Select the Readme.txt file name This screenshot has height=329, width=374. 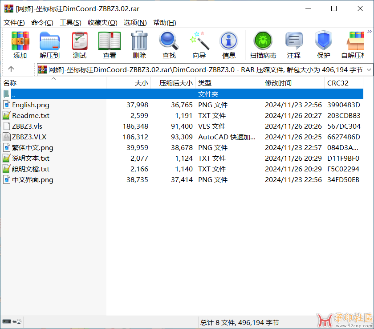pyautogui.click(x=31, y=115)
